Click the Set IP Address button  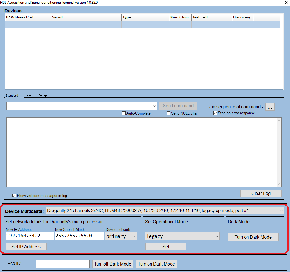[x=26, y=247]
